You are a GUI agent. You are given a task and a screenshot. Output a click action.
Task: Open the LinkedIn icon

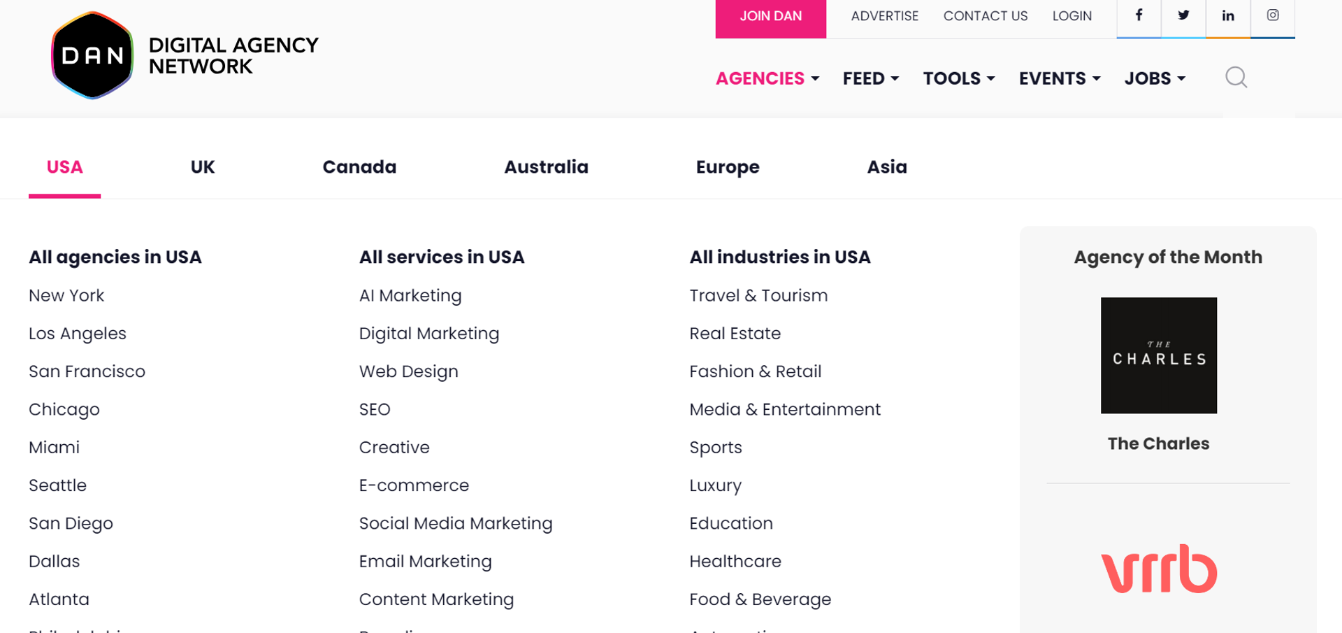1227,15
